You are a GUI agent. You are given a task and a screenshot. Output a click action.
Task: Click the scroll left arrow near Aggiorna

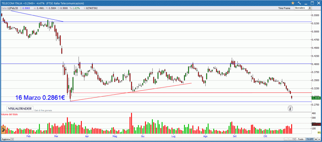coord(12,139)
